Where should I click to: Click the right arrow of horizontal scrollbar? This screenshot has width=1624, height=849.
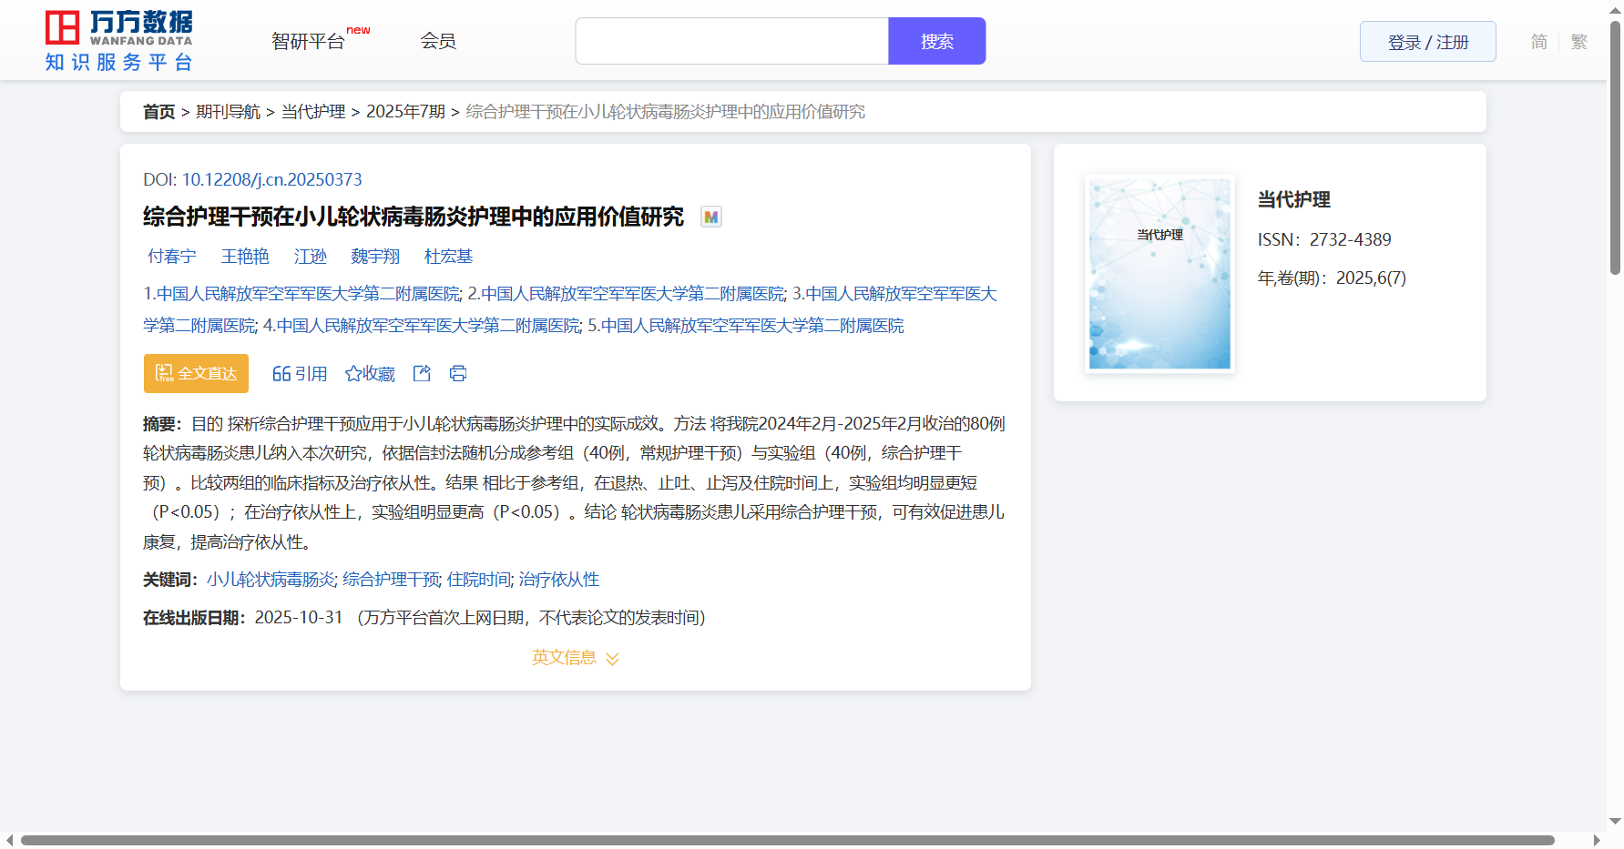coord(1596,840)
